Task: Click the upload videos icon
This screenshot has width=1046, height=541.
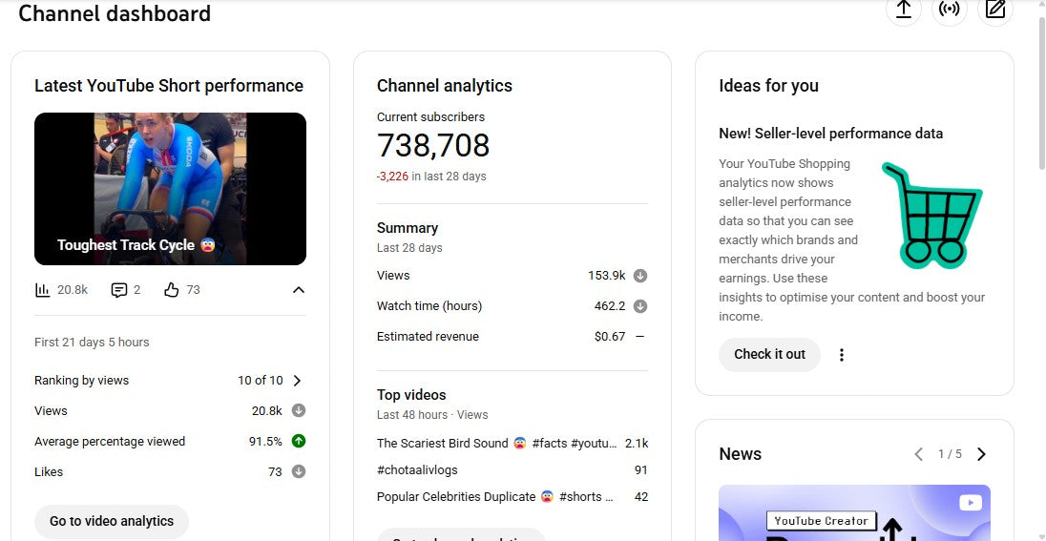Action: [903, 10]
